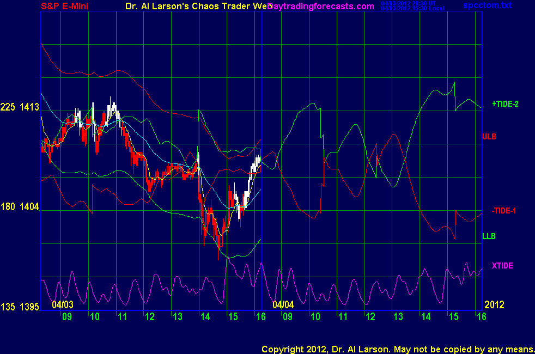Select the green LLB legend label
This screenshot has height=354, width=535.
click(x=489, y=236)
